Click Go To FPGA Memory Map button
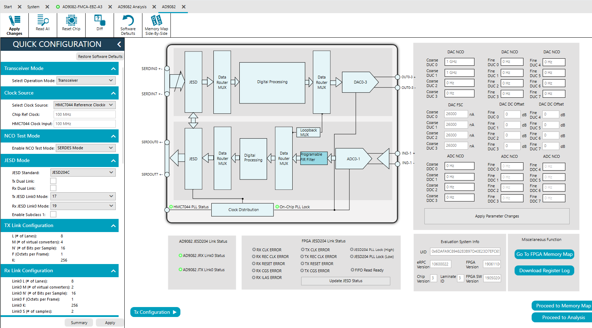Viewport: 592px width, 328px height. 544,254
